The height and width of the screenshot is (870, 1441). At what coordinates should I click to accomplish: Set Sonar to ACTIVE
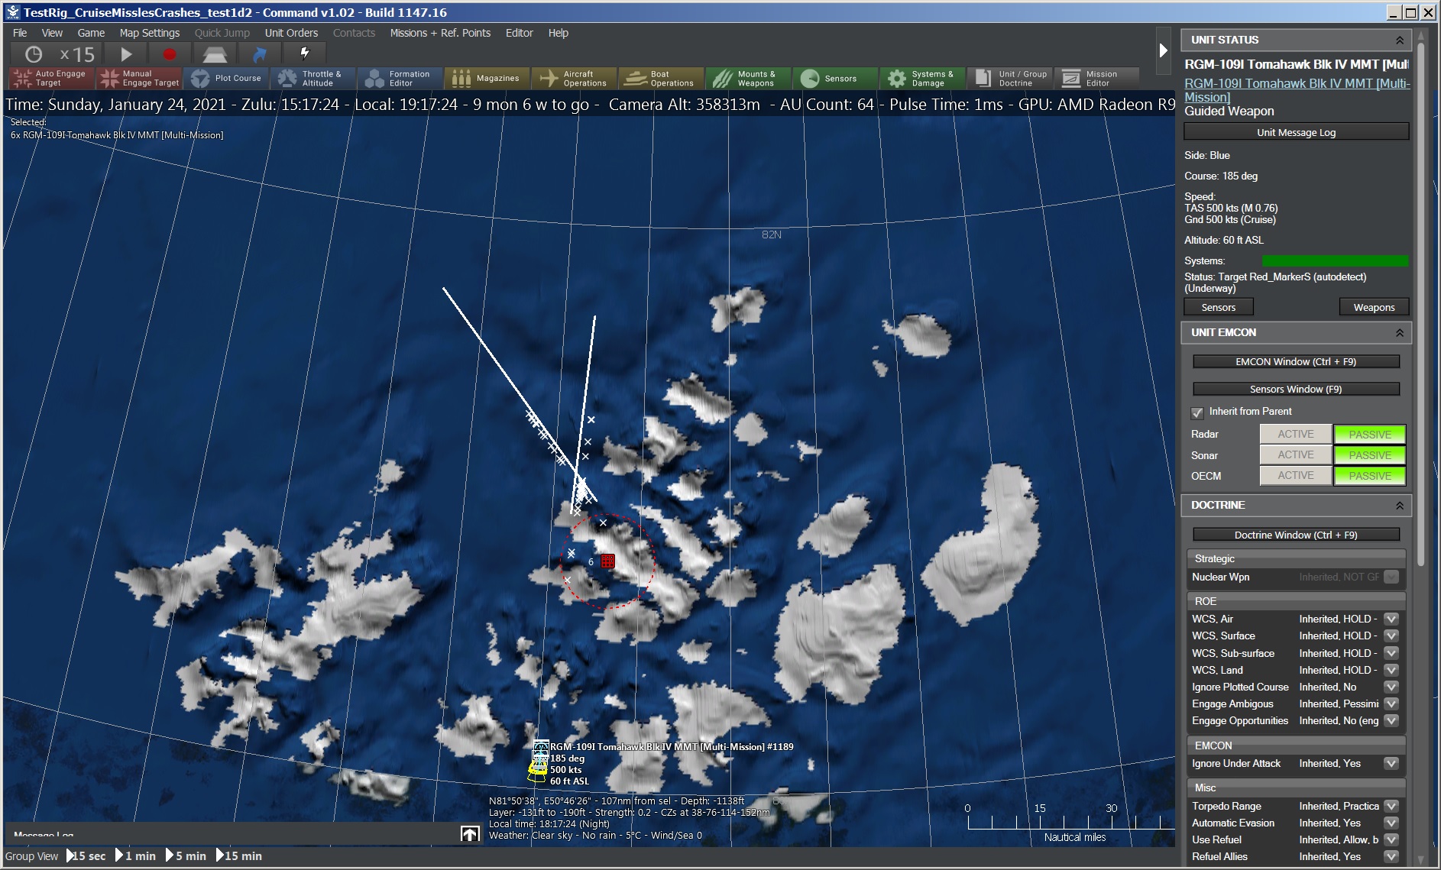point(1295,454)
